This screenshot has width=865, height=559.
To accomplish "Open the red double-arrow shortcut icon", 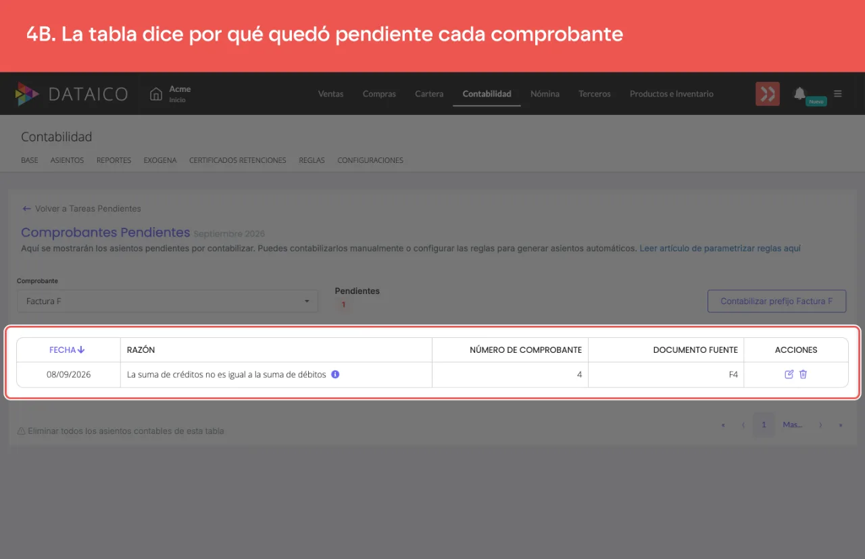I will 768,94.
